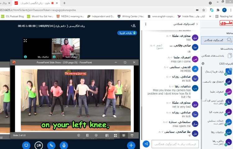Click the Normal view icon in the PowerPoint bar
The width and height of the screenshot is (233, 149).
[107, 135]
